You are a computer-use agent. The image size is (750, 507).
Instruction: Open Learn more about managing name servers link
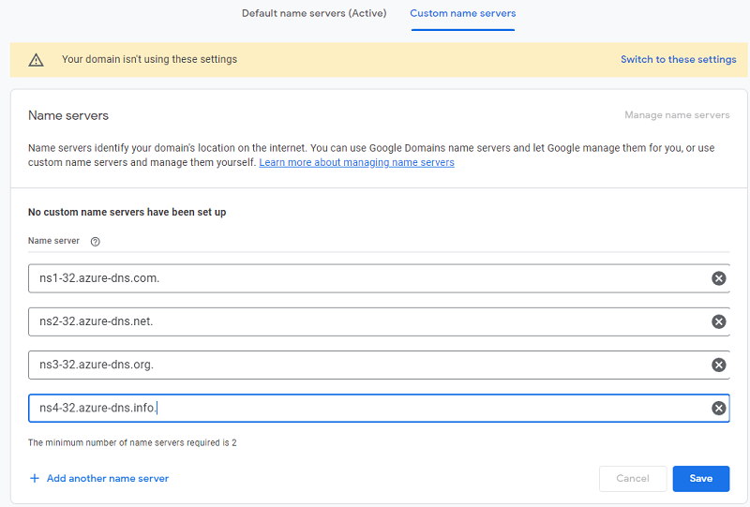coord(356,163)
